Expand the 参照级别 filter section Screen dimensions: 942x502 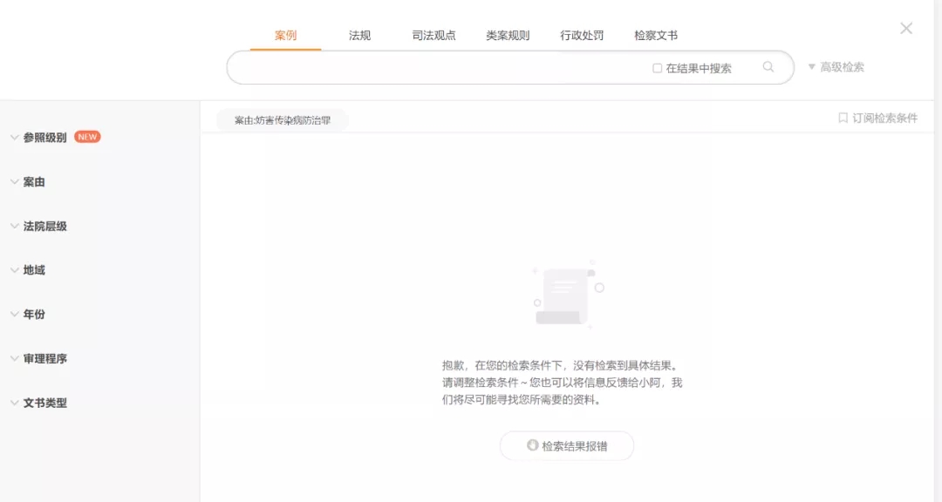44,138
